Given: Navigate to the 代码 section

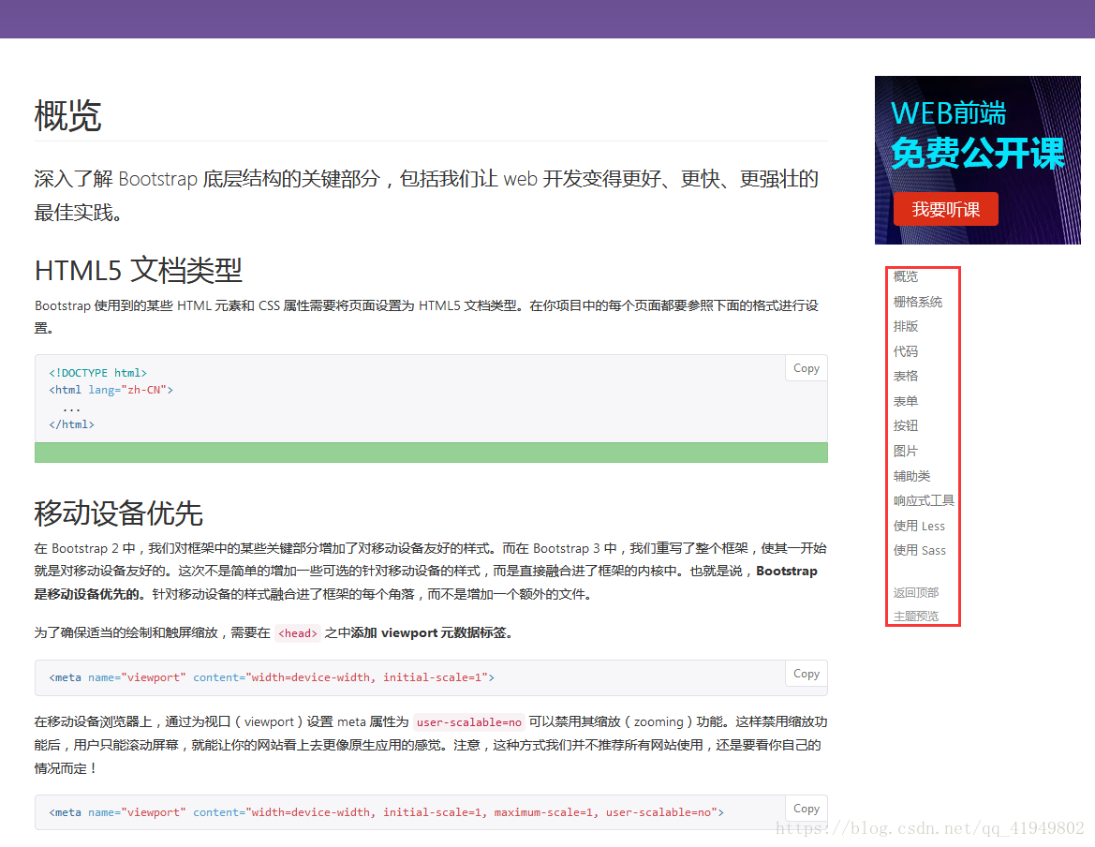Looking at the screenshot, I should pyautogui.click(x=905, y=350).
